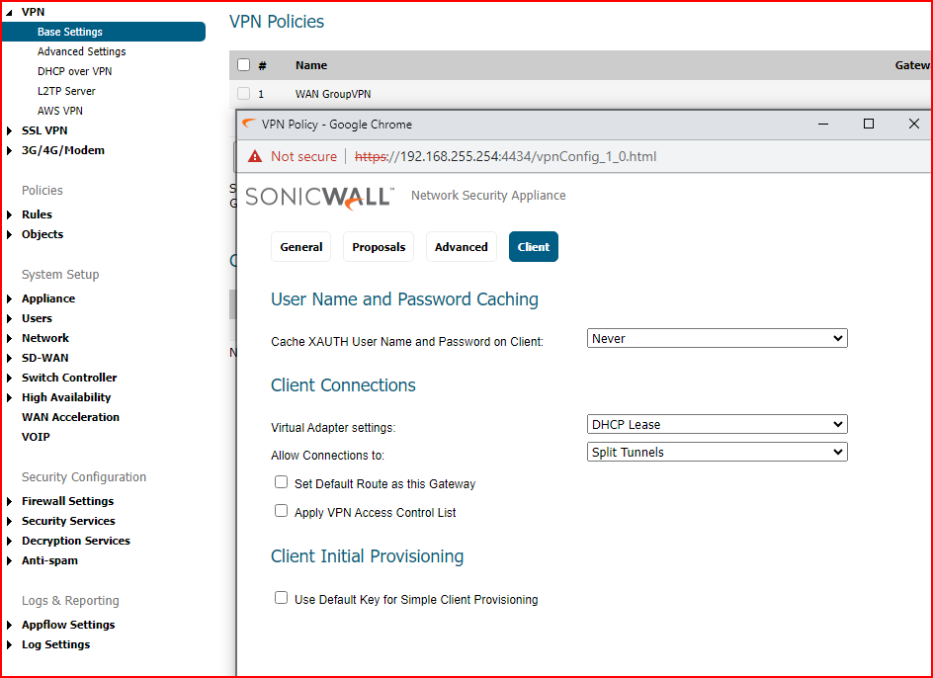The height and width of the screenshot is (678, 933).
Task: Click the VPN Policy window favicon
Action: point(249,125)
